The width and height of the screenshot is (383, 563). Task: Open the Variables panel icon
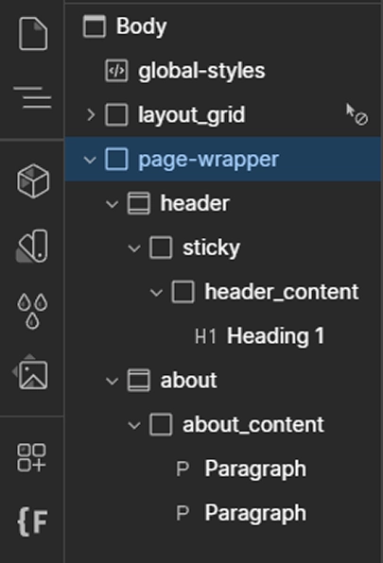coord(32,246)
